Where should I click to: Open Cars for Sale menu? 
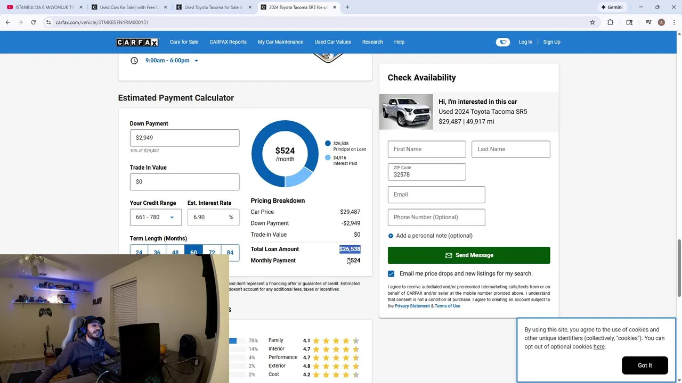click(x=184, y=42)
